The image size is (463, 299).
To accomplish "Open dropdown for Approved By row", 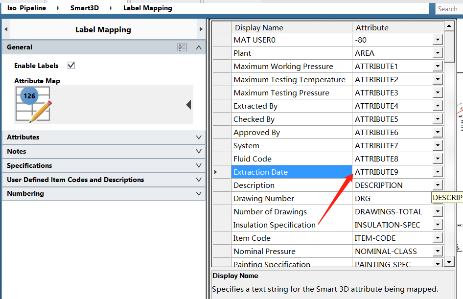I will pyautogui.click(x=438, y=132).
